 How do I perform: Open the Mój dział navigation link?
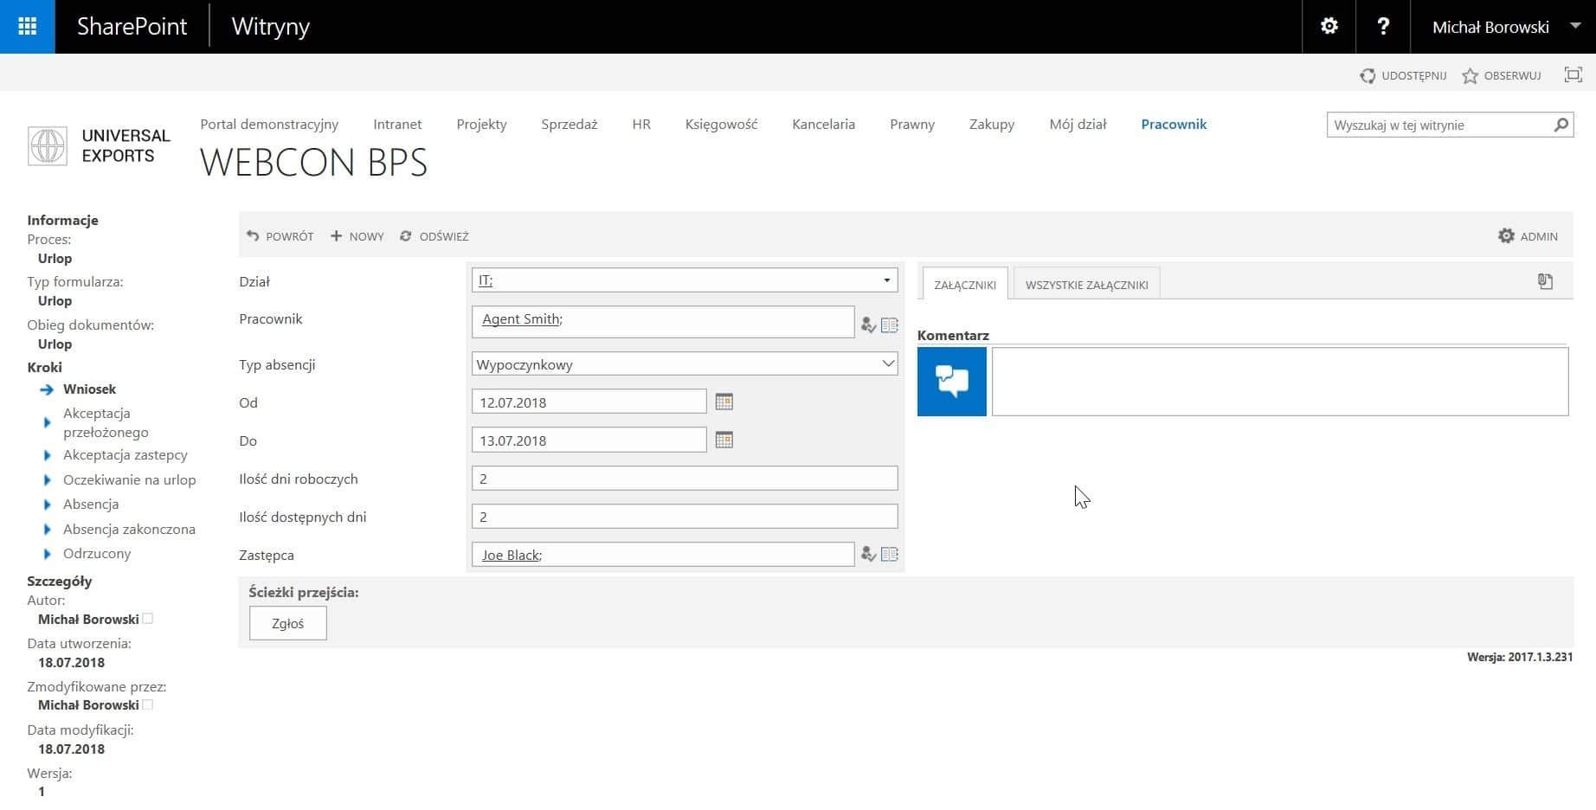pyautogui.click(x=1078, y=124)
